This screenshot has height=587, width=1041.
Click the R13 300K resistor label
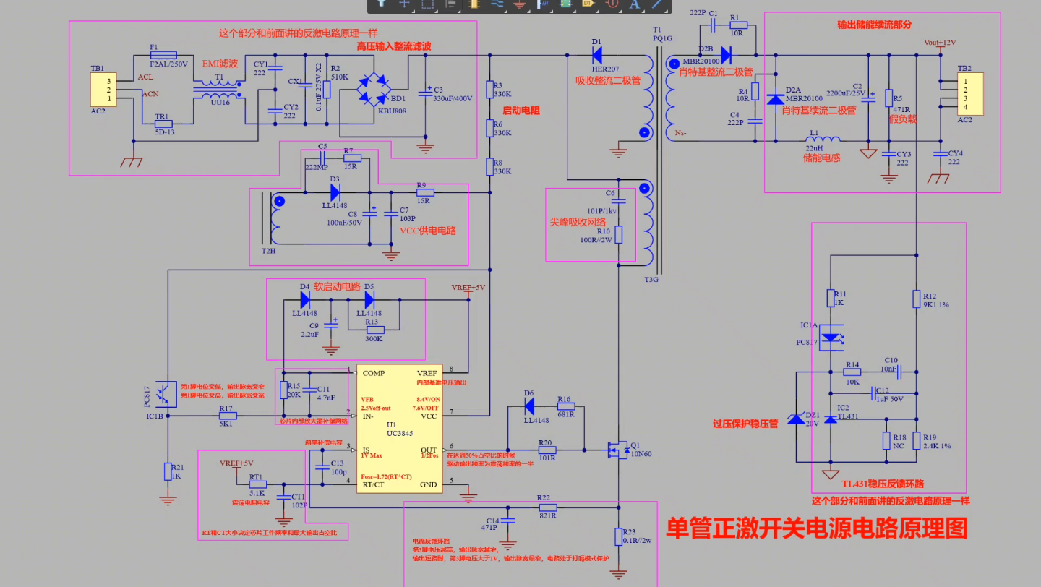(x=374, y=330)
